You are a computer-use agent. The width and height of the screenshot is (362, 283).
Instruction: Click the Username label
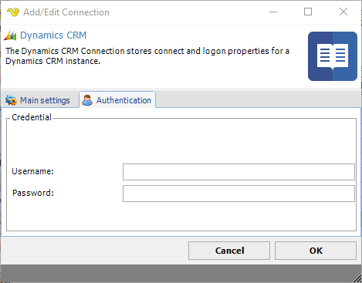[33, 171]
